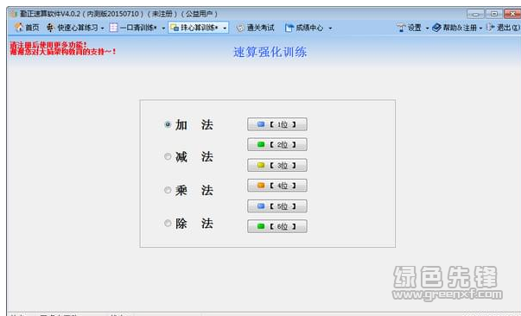Click the 退出 exit icon
This screenshot has width=521, height=316.
[490, 28]
